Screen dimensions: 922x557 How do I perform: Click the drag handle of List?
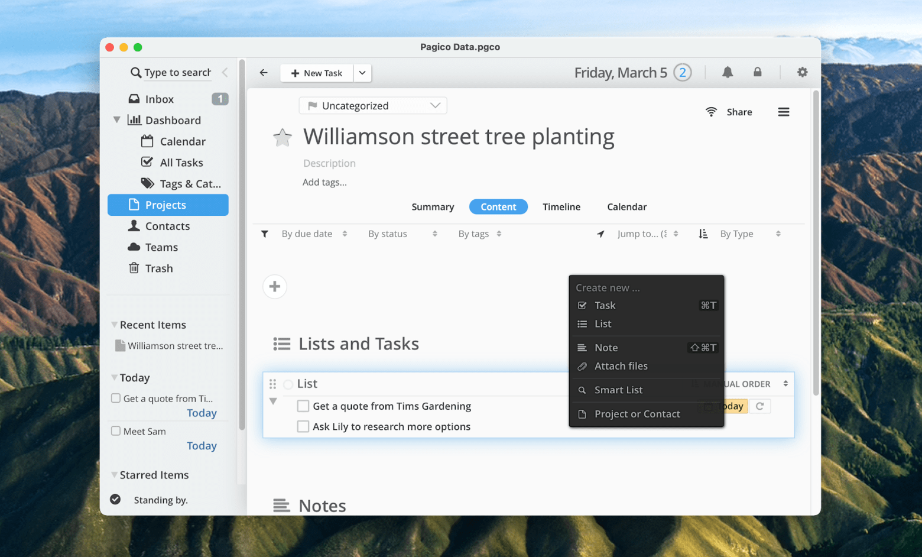click(272, 384)
